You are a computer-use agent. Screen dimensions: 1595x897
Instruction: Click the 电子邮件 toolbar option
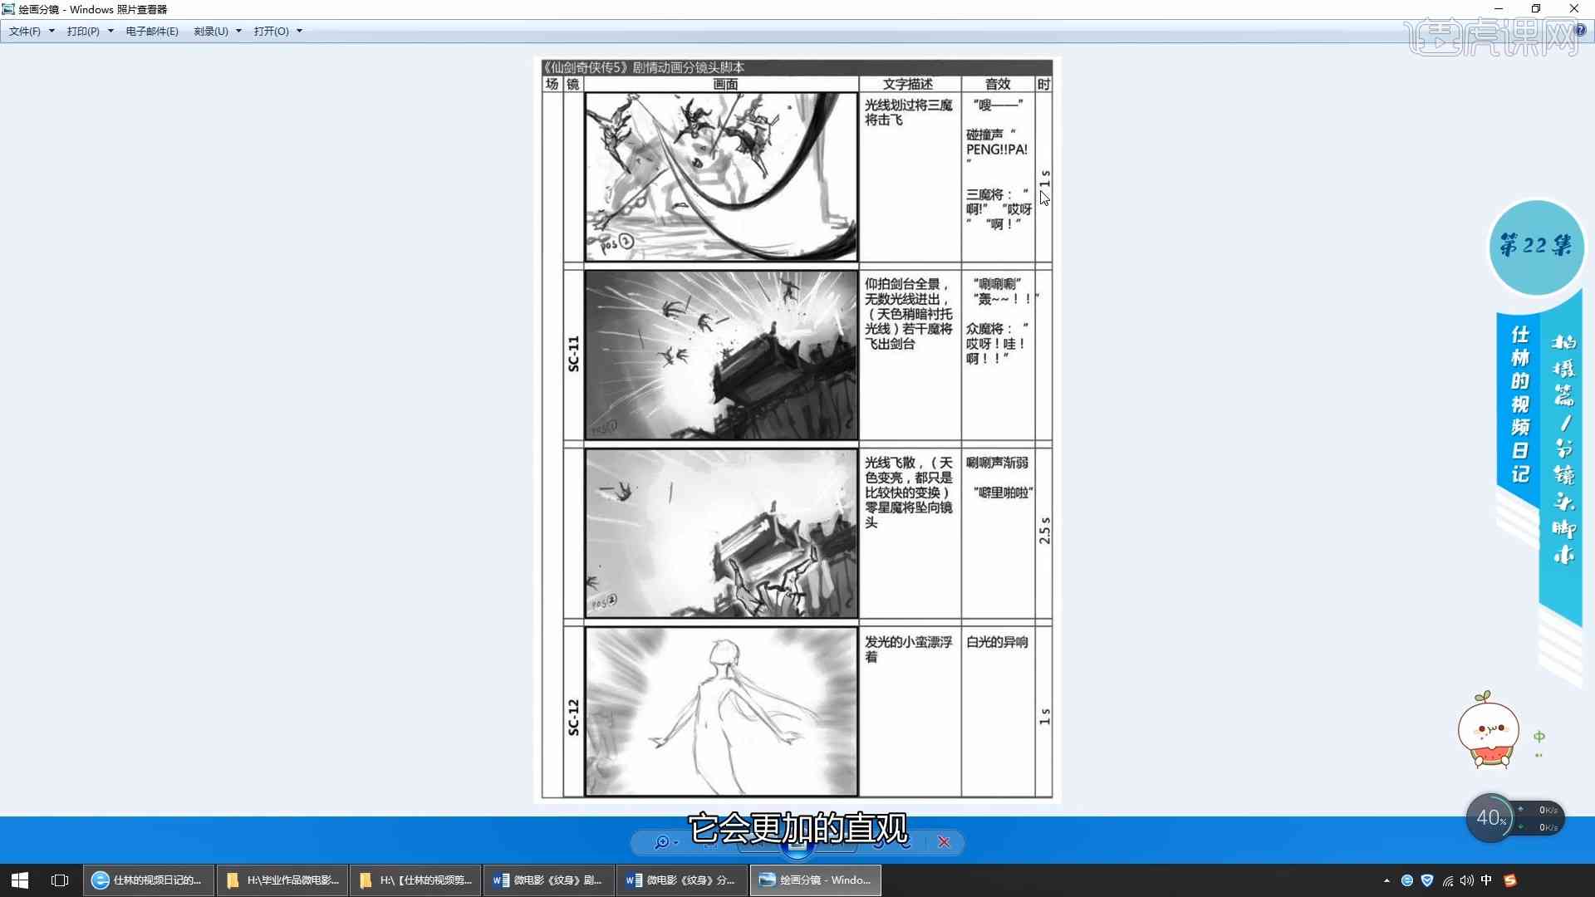click(154, 31)
